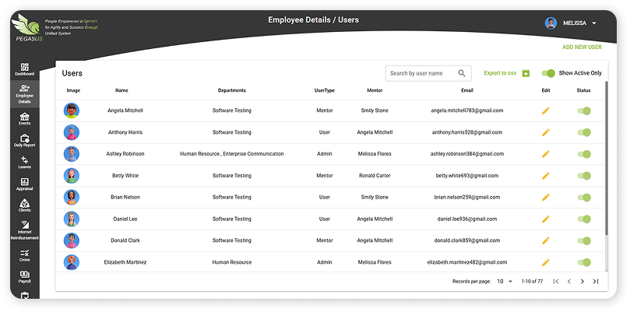The height and width of the screenshot is (312, 630).
Task: Open Internet Reimbursement in the sidebar
Action: click(x=24, y=230)
